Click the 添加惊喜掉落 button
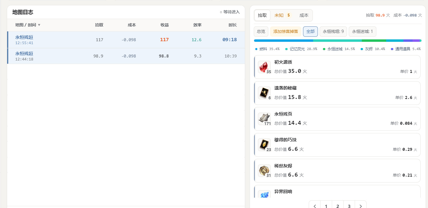Screen dimensions: 428x208 pyautogui.click(x=286, y=31)
